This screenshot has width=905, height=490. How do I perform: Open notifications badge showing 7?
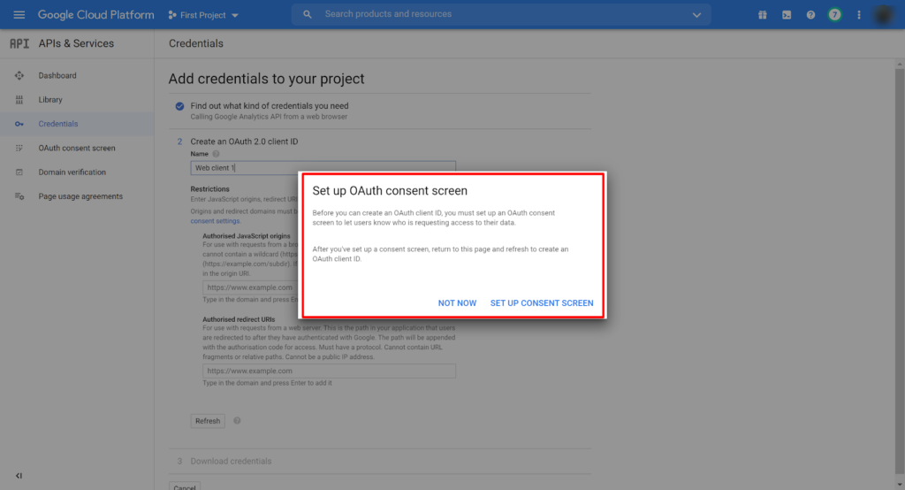point(834,15)
